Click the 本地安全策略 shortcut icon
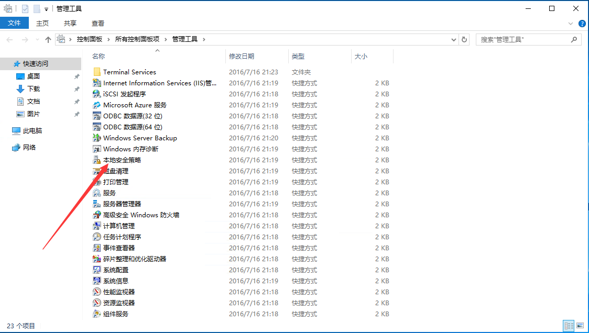589x333 pixels. (96, 160)
